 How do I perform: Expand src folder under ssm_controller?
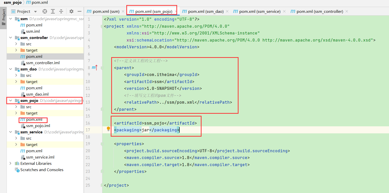(x=16, y=44)
